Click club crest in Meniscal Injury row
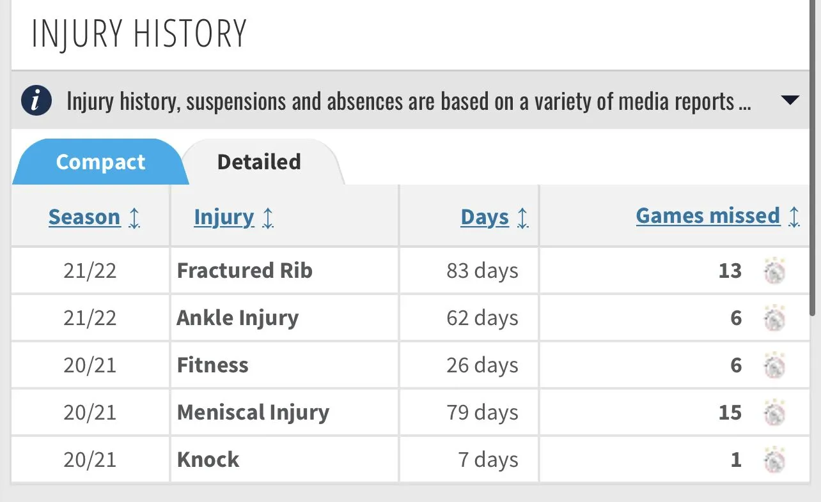 click(774, 413)
